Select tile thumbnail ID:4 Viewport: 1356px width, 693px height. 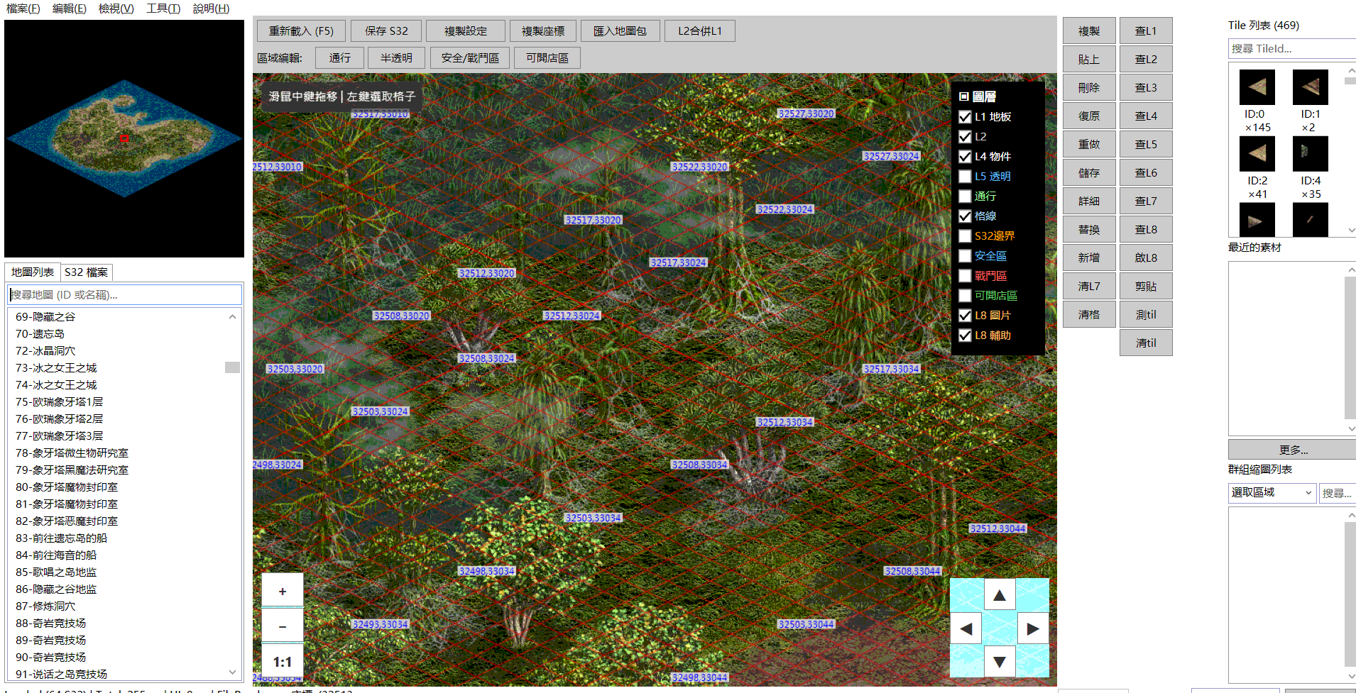coord(1311,154)
